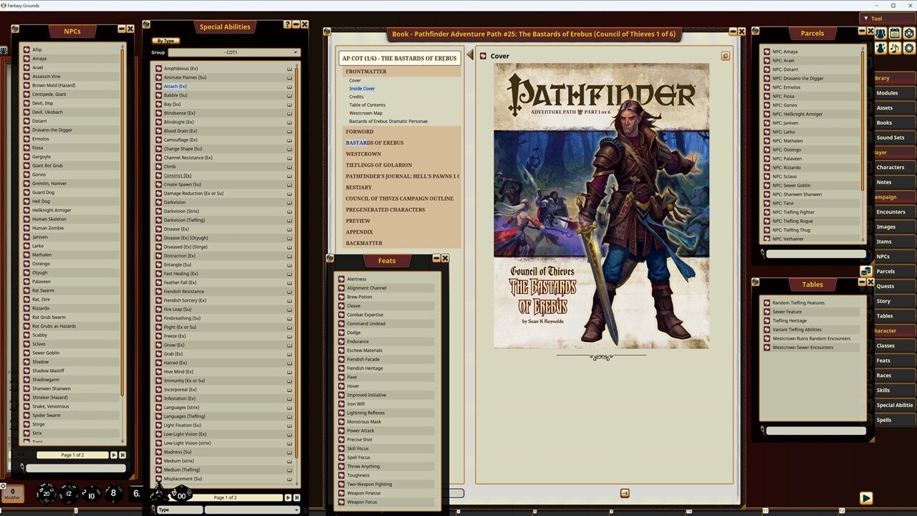Roll the black d20 die in the tray
This screenshot has width=917, height=516.
pyautogui.click(x=47, y=493)
